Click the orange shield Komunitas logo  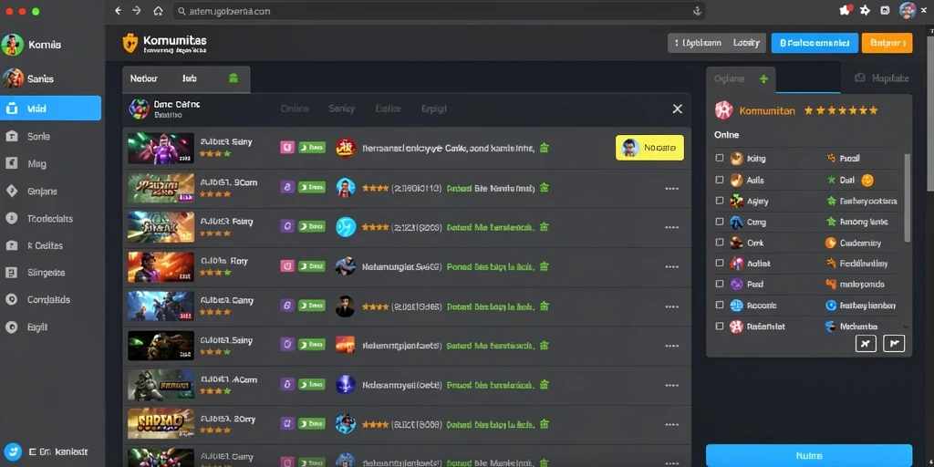click(x=130, y=43)
